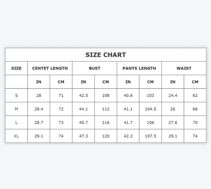Select the XL size row label

pyautogui.click(x=16, y=136)
